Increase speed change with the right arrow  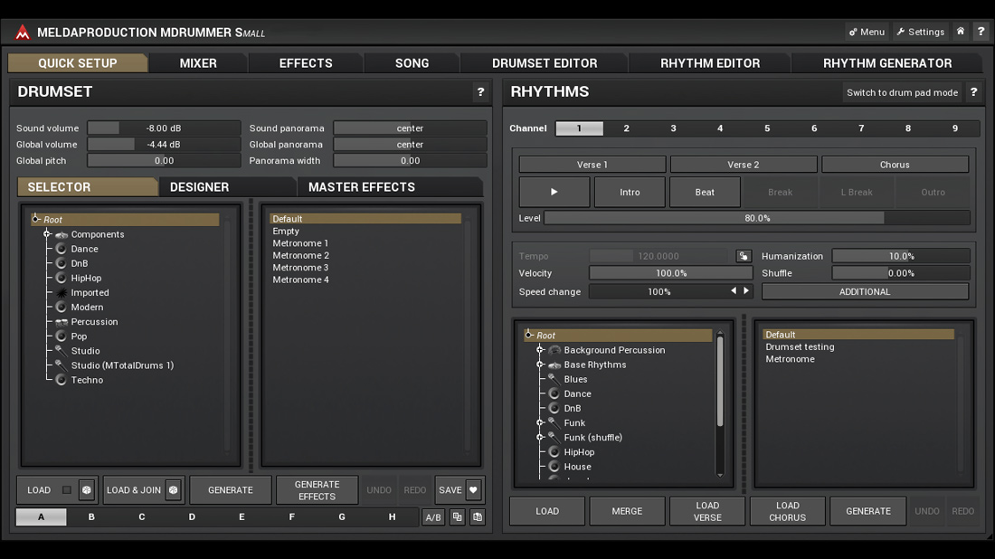[746, 290]
